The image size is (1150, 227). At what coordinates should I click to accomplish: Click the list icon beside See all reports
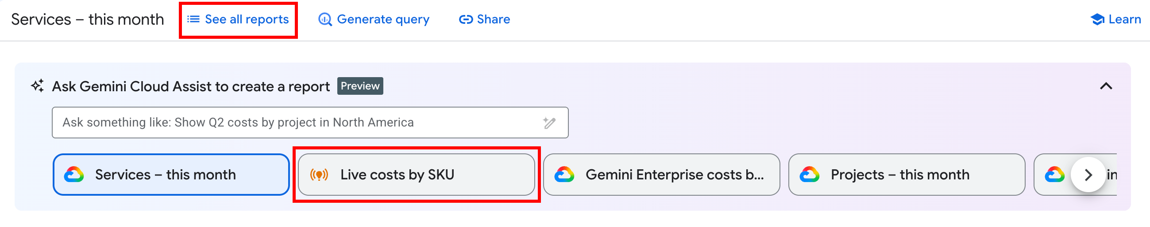(x=193, y=19)
